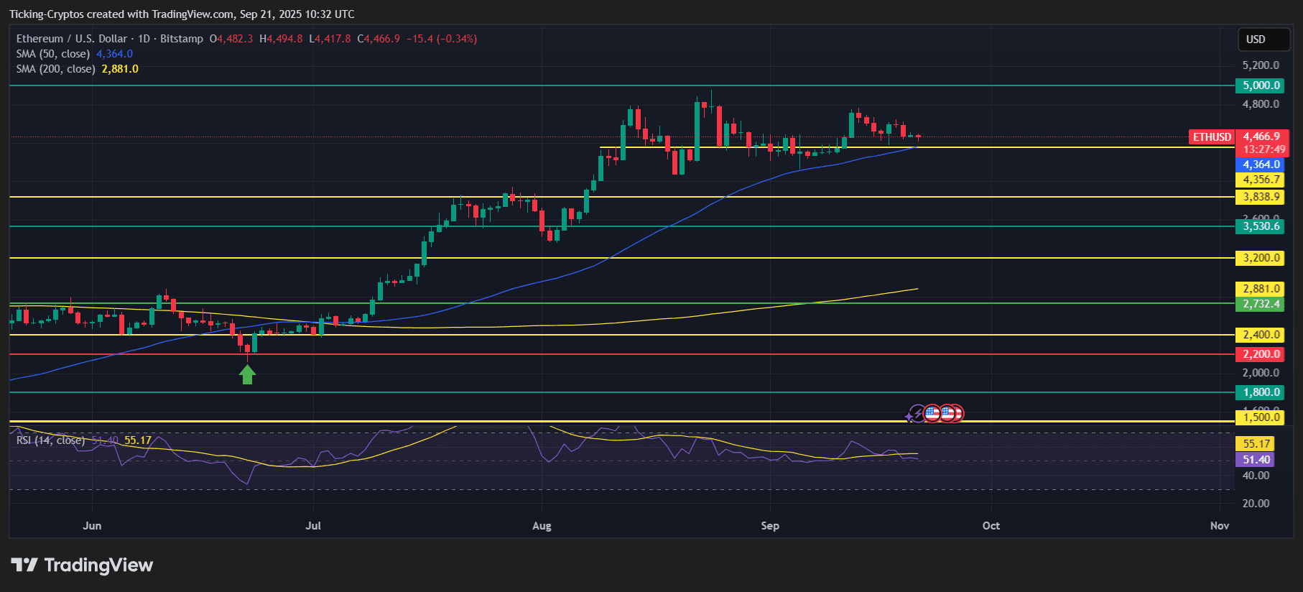Viewport: 1303px width, 592px height.
Task: Click the high price H4,494.8 in header
Action: [x=281, y=39]
